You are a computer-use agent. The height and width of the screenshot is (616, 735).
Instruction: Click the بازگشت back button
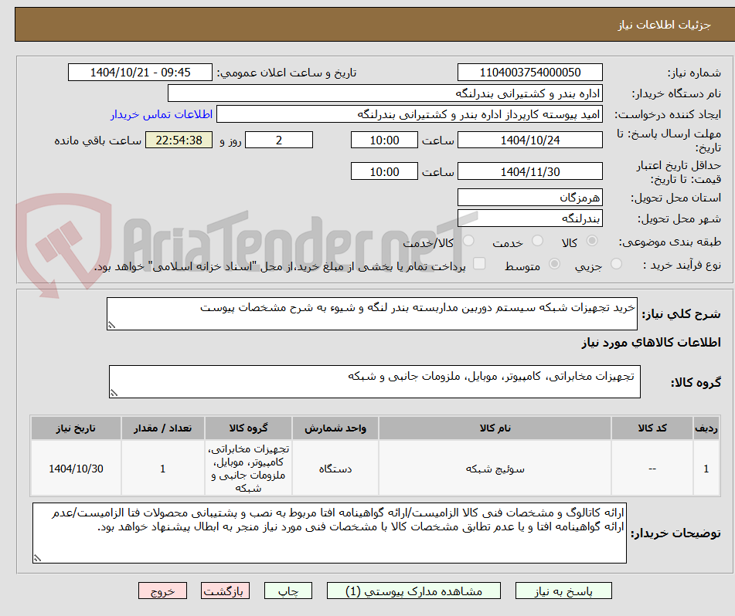pos(225,591)
